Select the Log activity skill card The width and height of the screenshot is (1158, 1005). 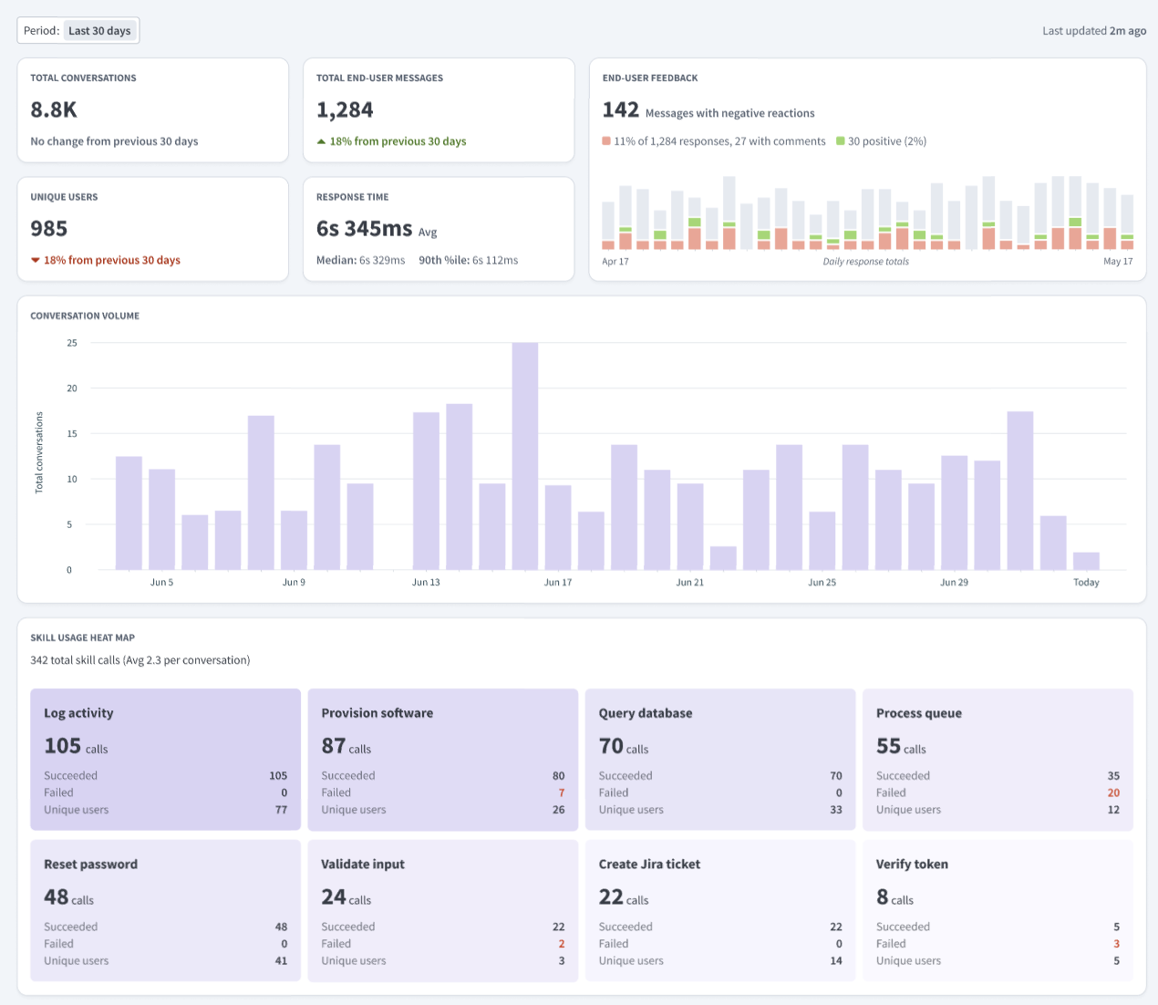tap(166, 760)
